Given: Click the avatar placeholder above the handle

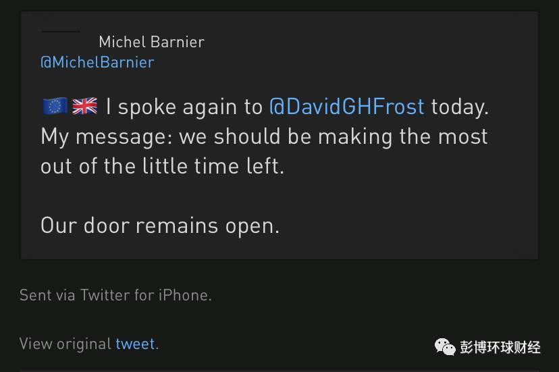Looking at the screenshot, I should click(61, 32).
